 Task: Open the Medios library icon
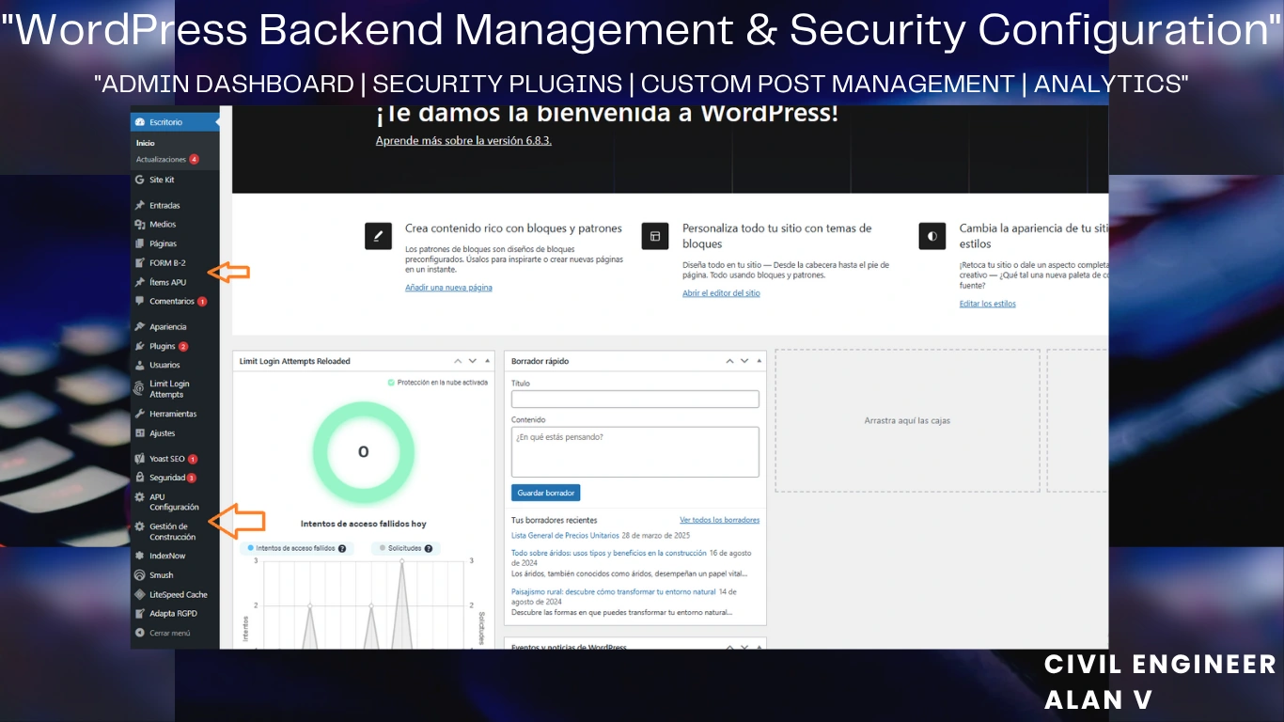(x=140, y=225)
